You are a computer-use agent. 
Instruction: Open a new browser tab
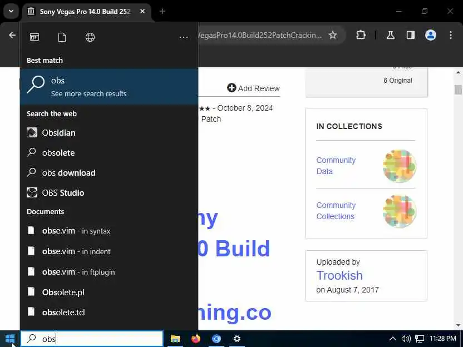pyautogui.click(x=162, y=12)
